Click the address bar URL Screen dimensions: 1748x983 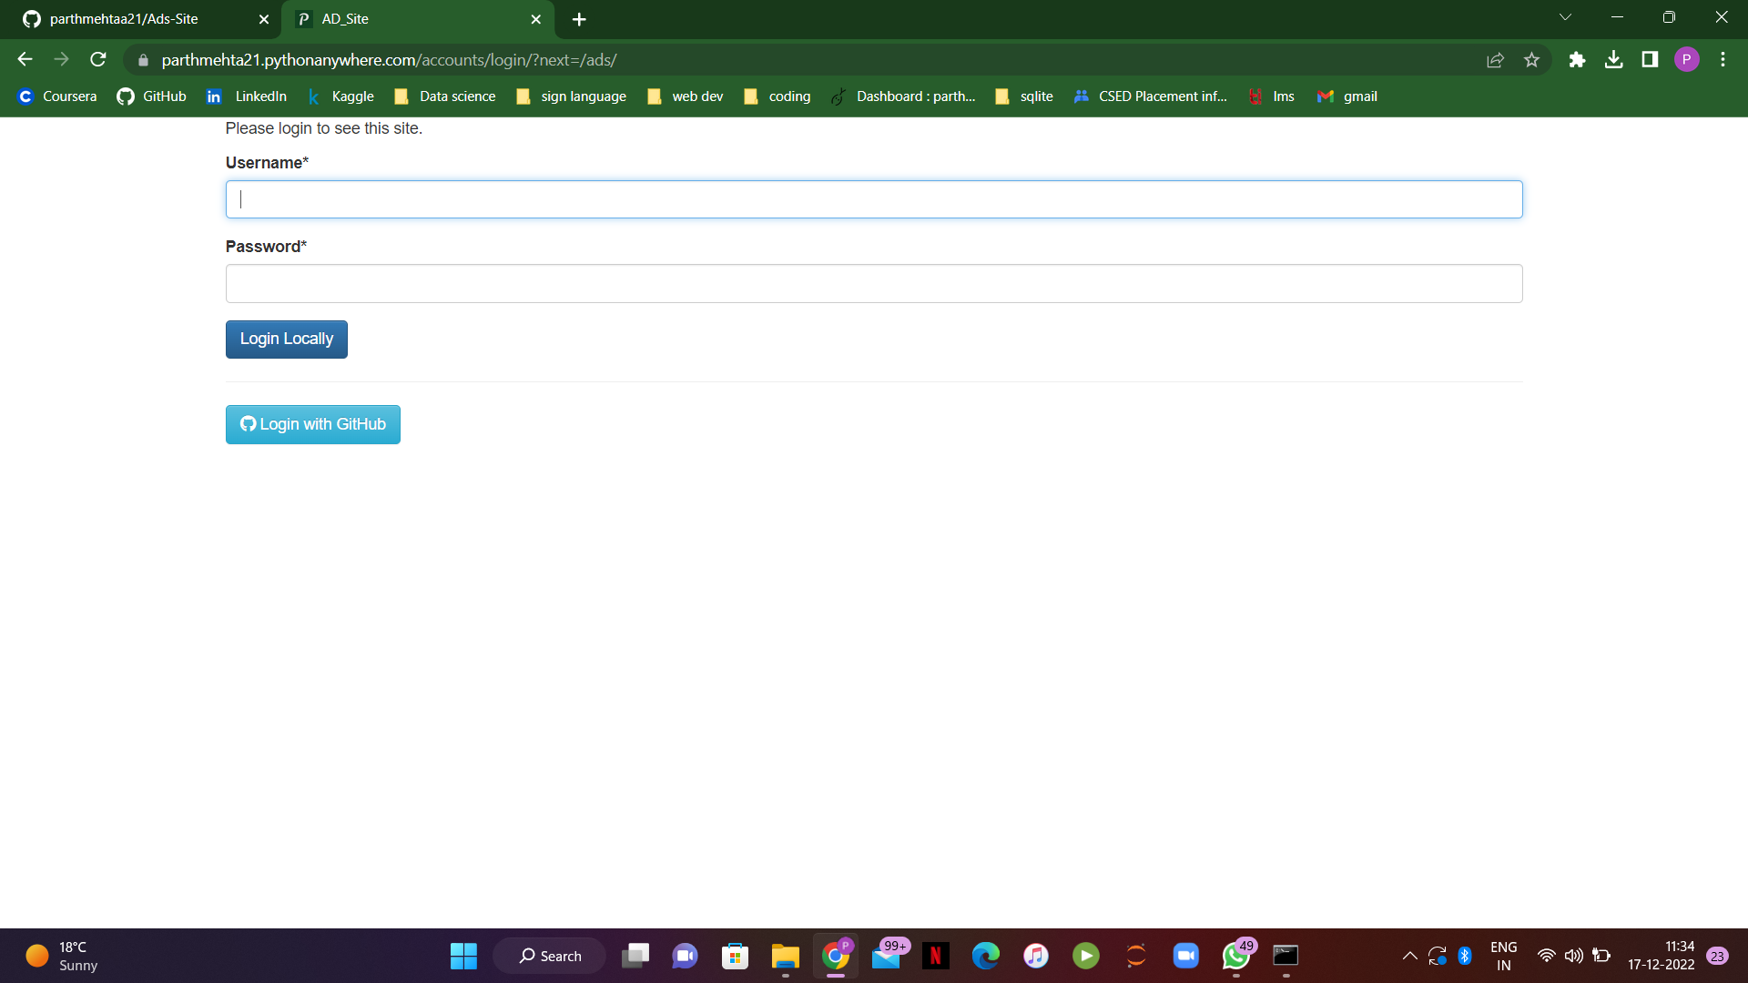tap(389, 60)
